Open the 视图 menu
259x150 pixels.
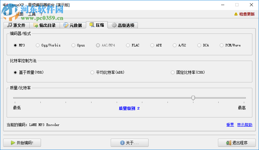click(x=20, y=14)
